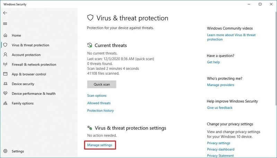Select the Device security laptop icon
This screenshot has width=277, height=158.
pos(5,84)
